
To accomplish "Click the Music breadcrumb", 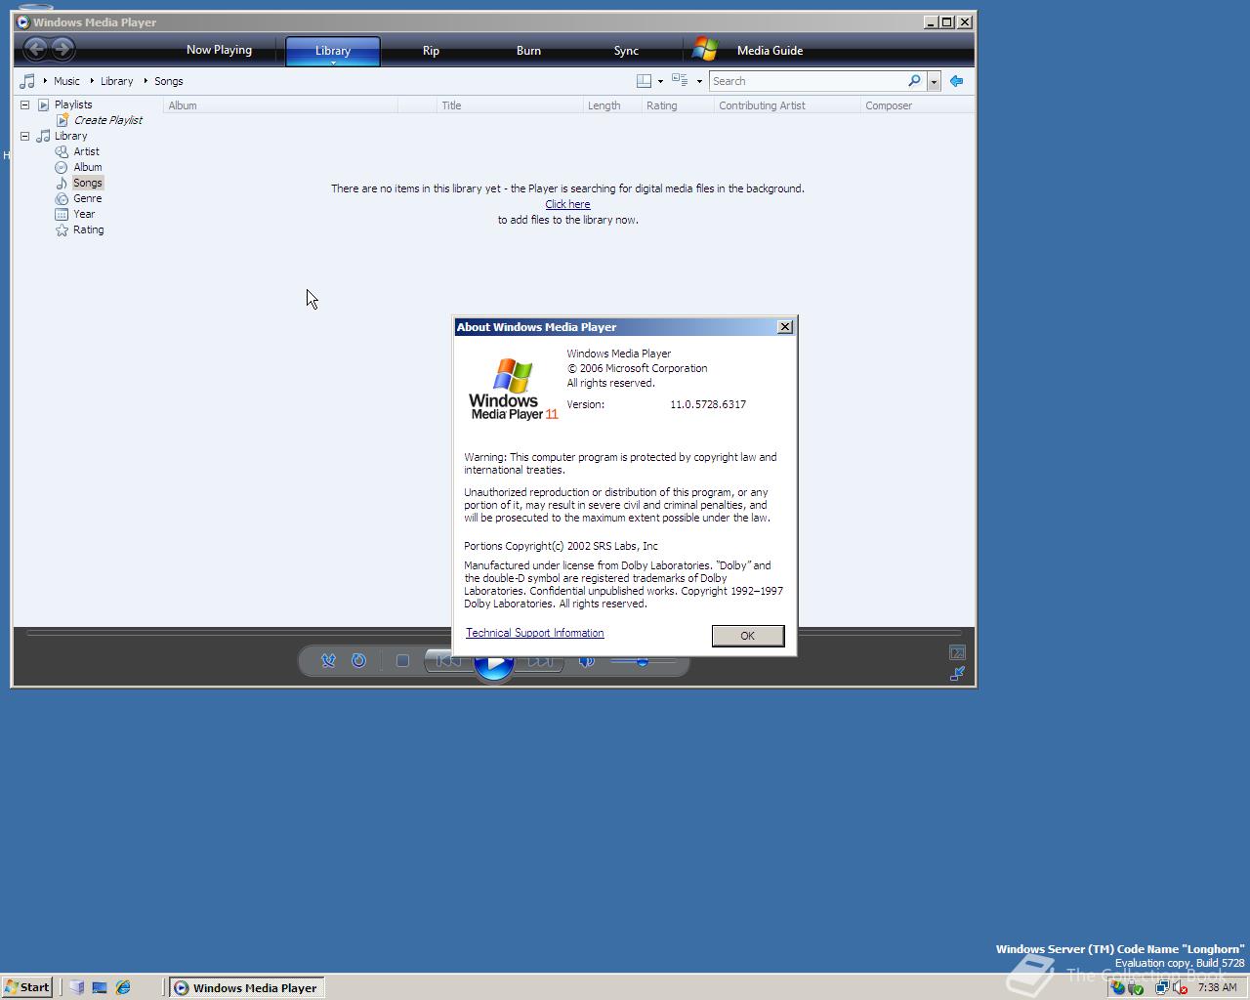I will [66, 81].
